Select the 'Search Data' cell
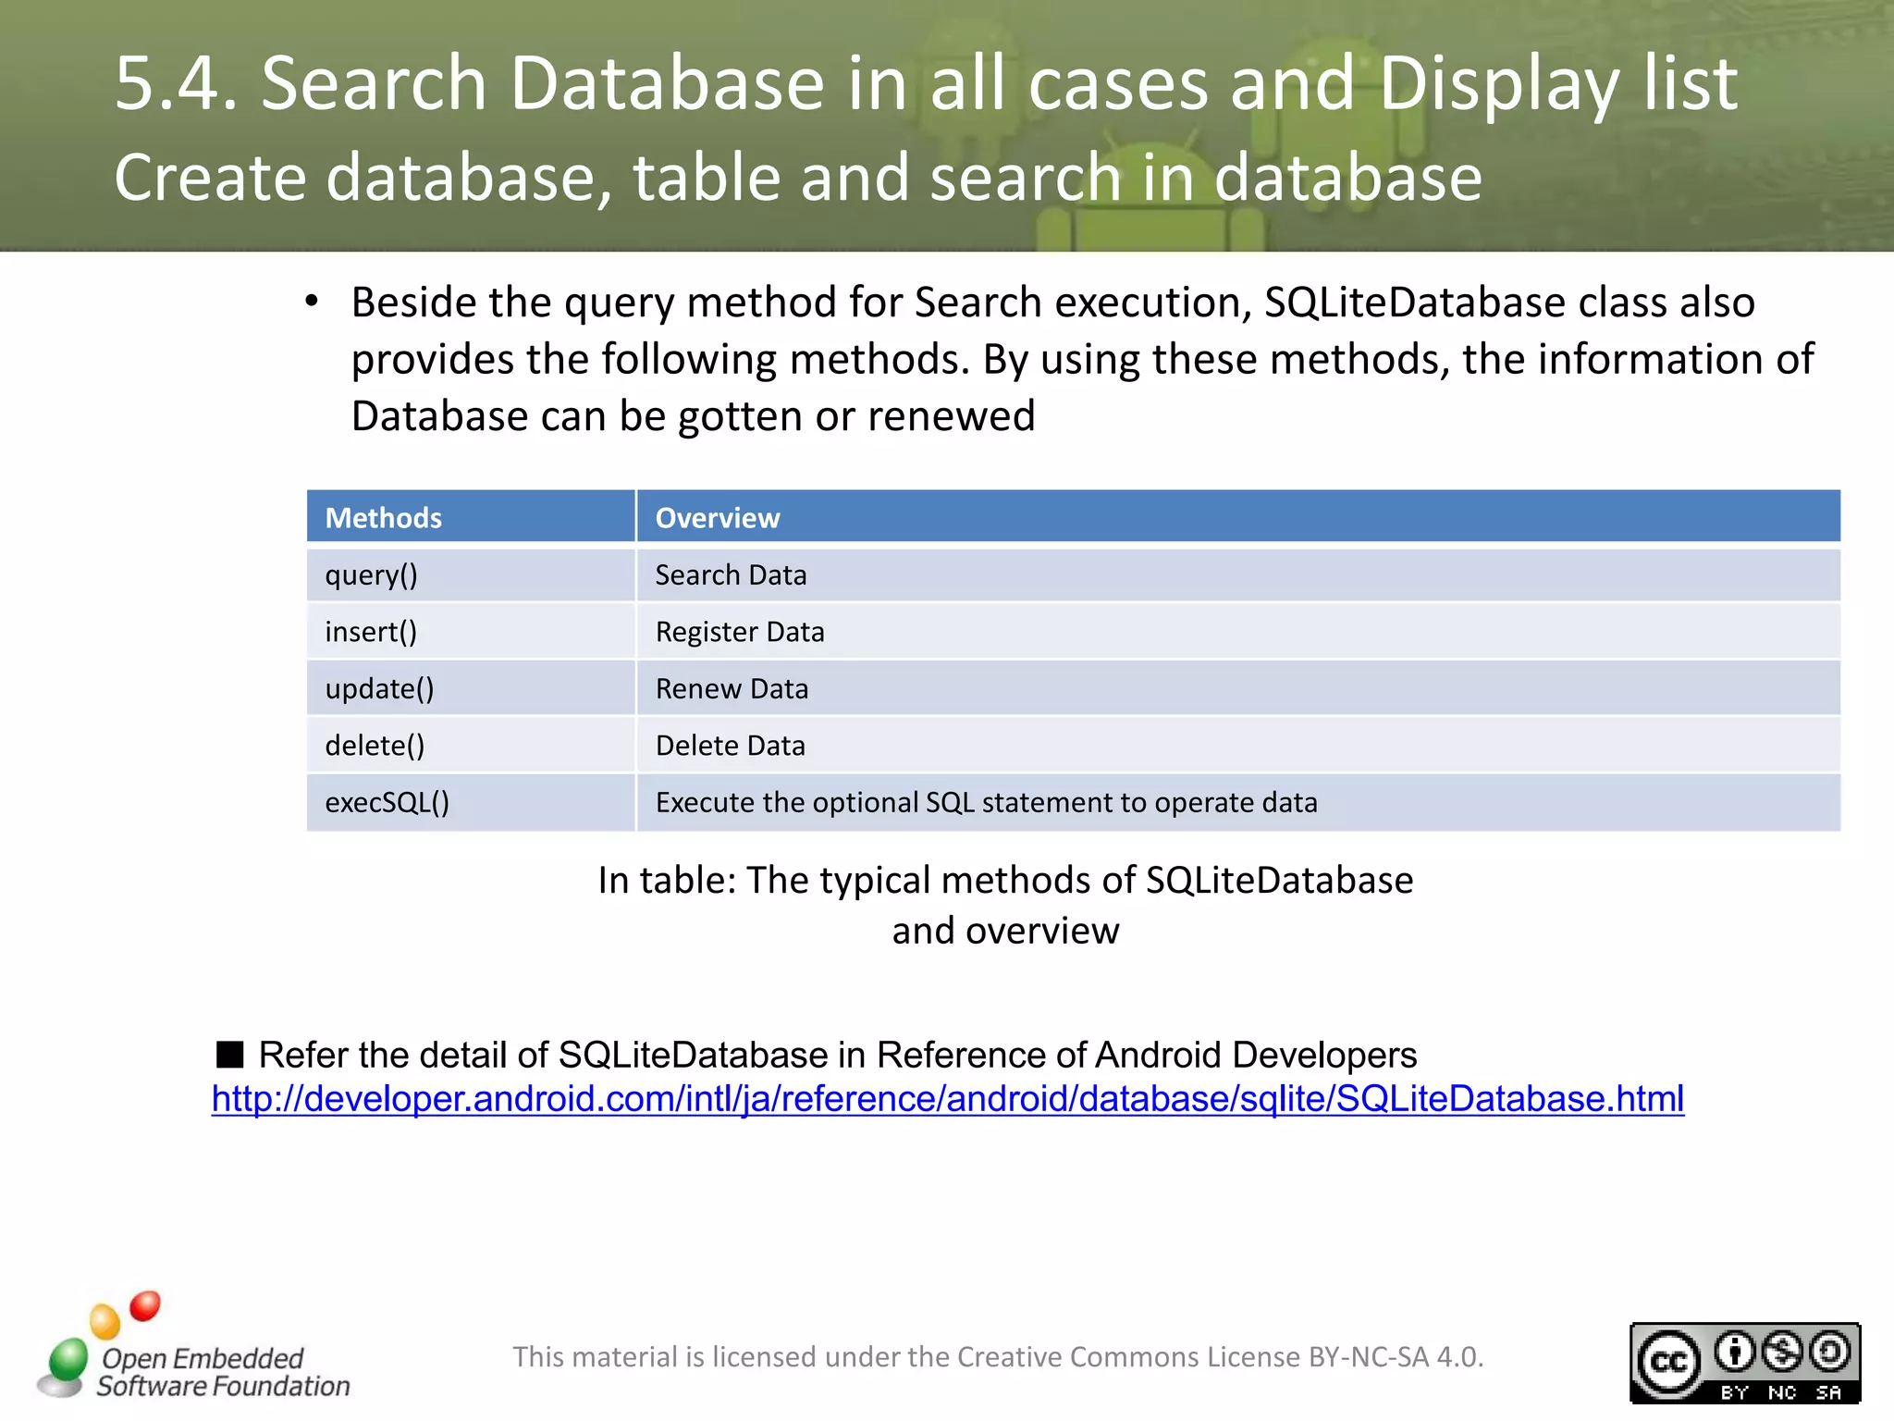 click(1239, 575)
